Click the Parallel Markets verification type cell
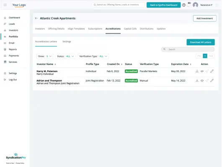 148,71
